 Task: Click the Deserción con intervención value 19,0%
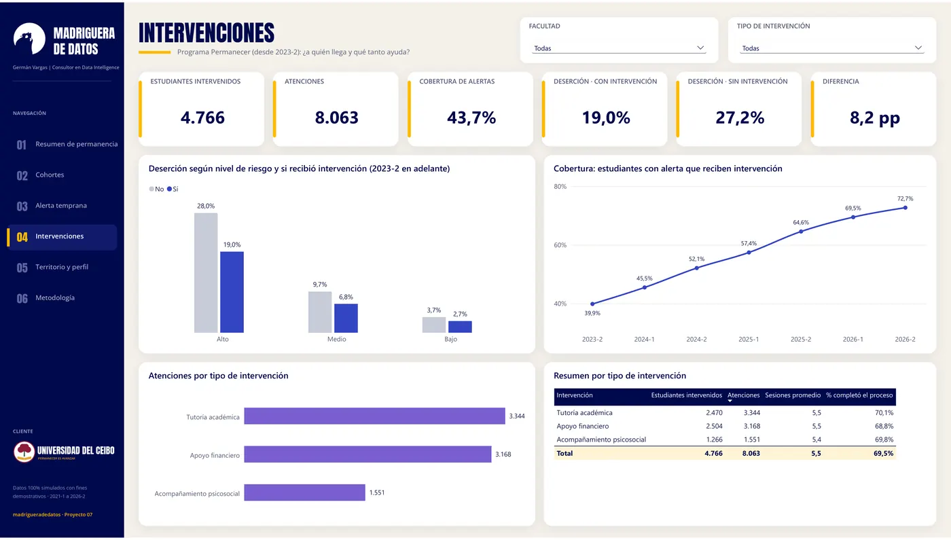click(606, 118)
